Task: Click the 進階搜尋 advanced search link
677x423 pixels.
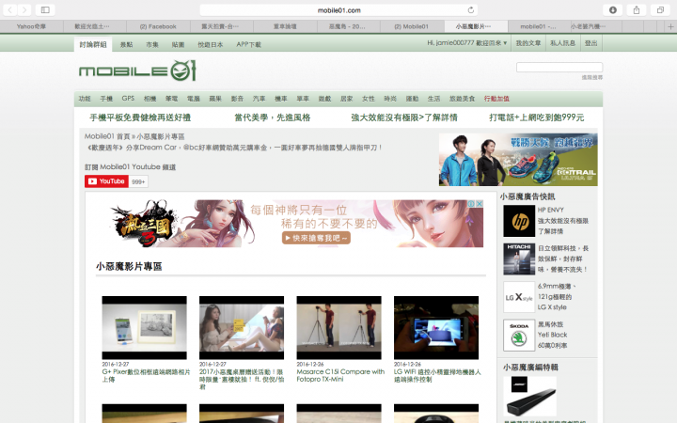Action: pyautogui.click(x=592, y=78)
